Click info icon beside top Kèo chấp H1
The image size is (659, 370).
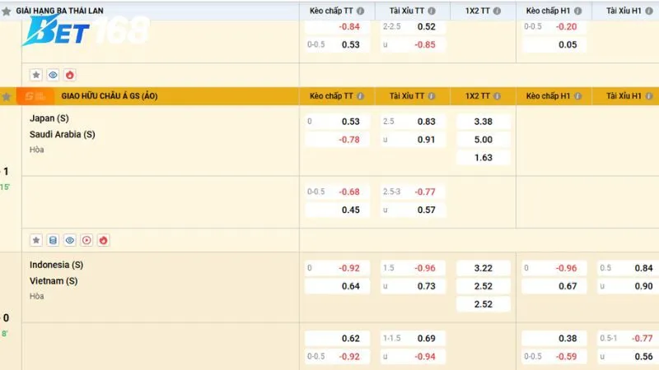pyautogui.click(x=577, y=11)
